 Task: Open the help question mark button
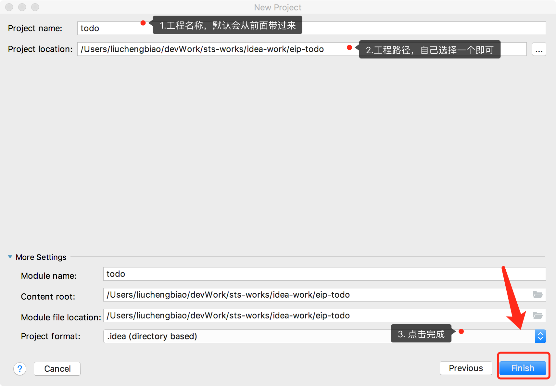[20, 369]
